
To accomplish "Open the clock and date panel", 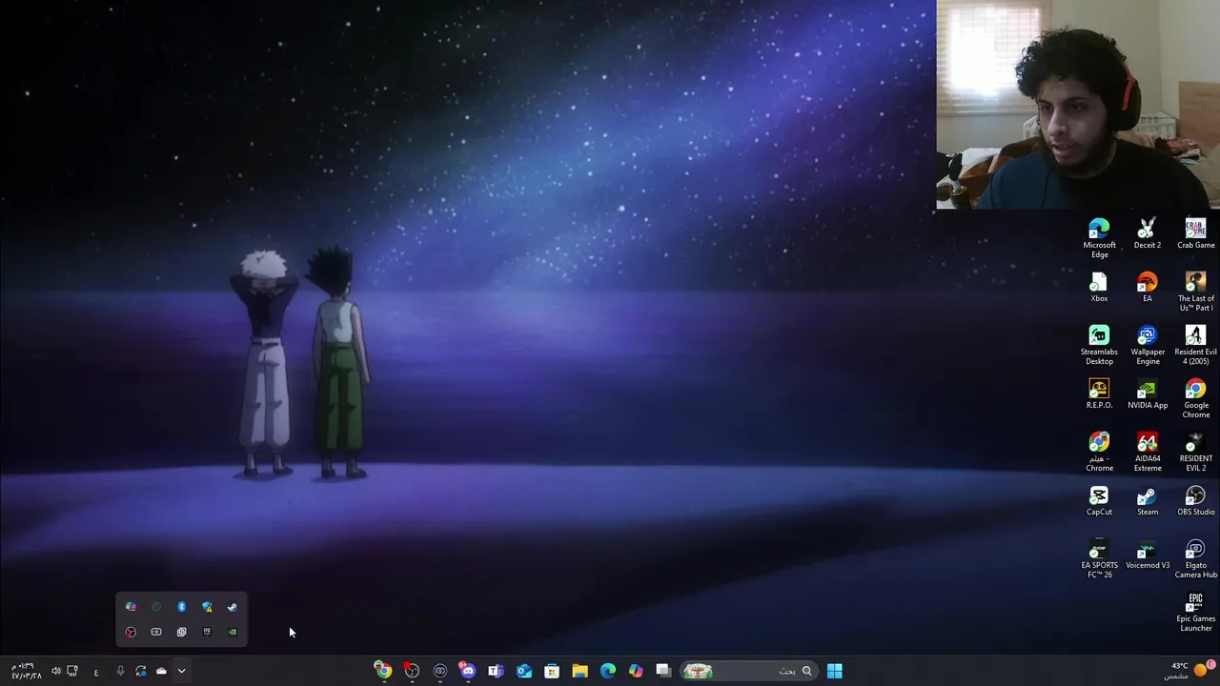I will point(26,671).
